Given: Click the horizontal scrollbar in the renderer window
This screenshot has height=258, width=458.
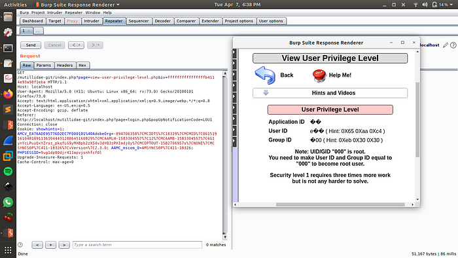Looking at the screenshot, I should (x=340, y=204).
